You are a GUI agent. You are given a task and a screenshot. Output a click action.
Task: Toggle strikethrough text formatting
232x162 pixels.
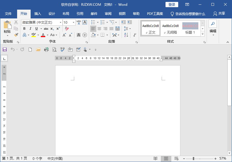pyautogui.click(x=46, y=29)
